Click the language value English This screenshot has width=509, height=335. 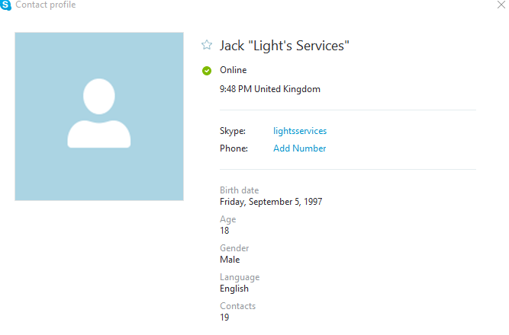point(234,289)
